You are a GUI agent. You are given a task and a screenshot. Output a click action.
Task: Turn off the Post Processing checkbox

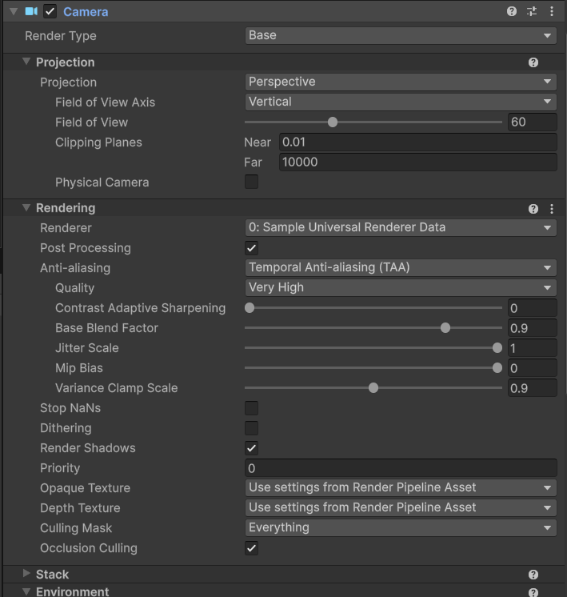click(251, 248)
